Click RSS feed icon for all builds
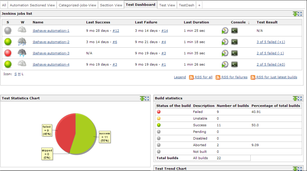Viewport: 307px width, 171px height. point(191,77)
